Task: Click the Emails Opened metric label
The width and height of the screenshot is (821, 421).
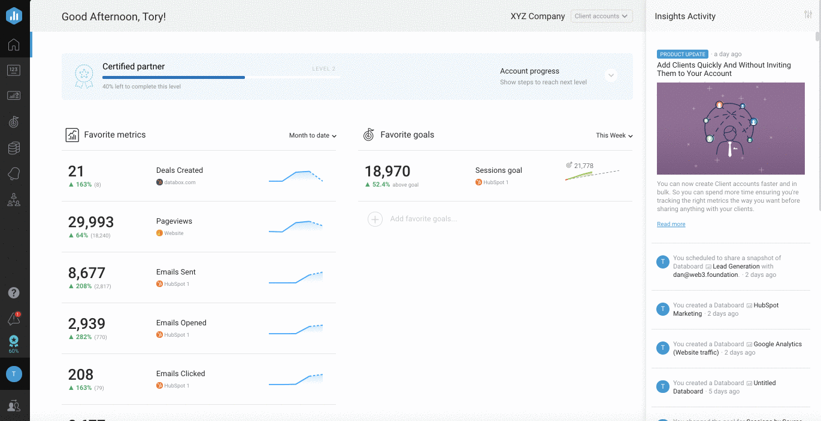Action: point(181,323)
